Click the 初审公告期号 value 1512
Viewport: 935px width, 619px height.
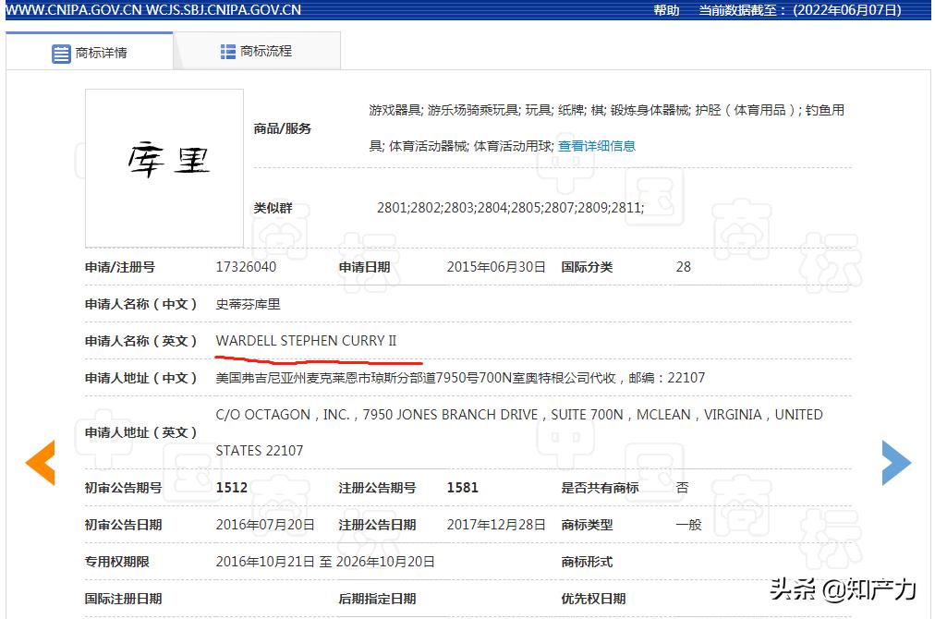pos(231,487)
